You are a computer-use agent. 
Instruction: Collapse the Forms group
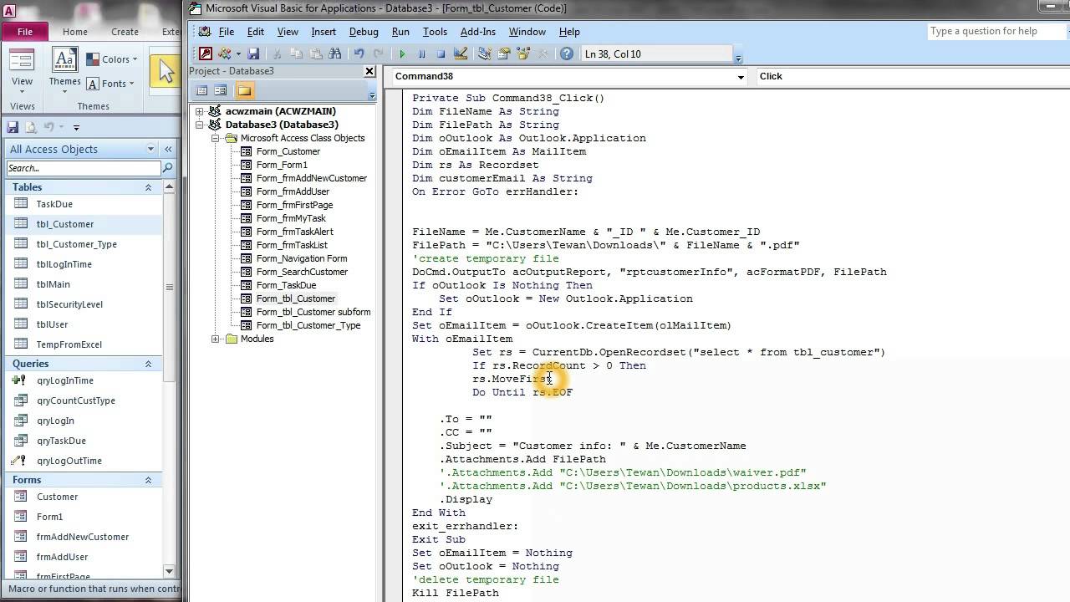tap(148, 480)
